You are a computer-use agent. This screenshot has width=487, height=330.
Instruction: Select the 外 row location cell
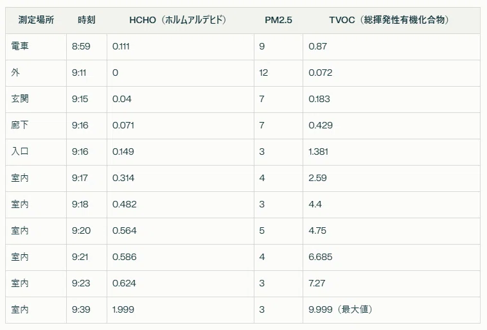point(36,73)
